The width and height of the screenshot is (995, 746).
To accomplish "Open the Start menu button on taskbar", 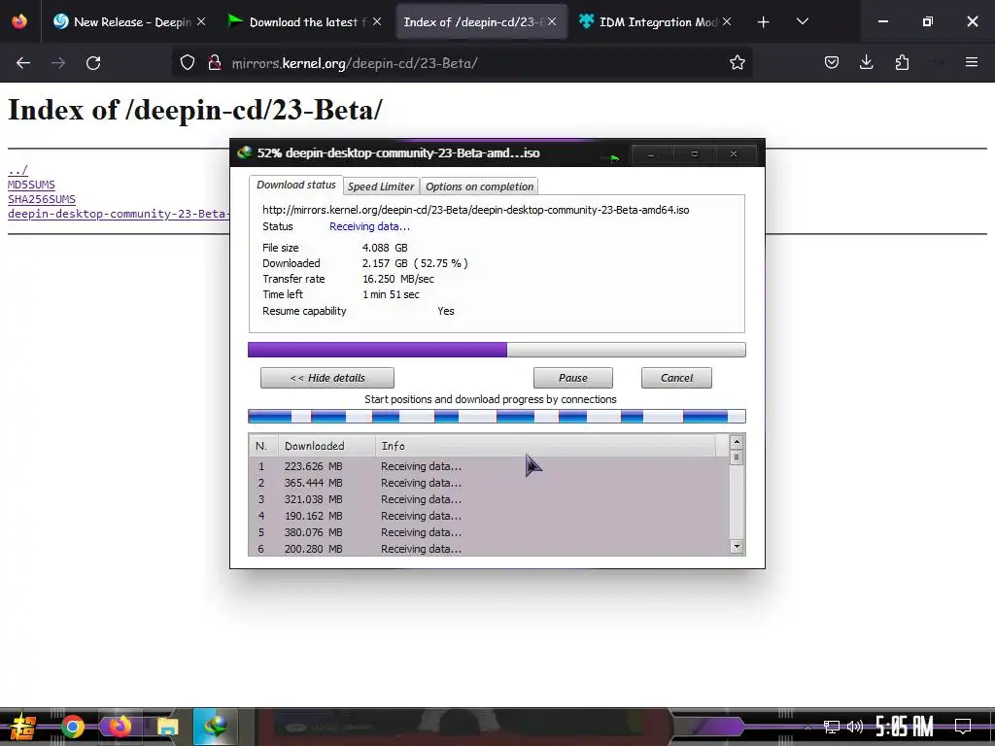I will pyautogui.click(x=22, y=727).
